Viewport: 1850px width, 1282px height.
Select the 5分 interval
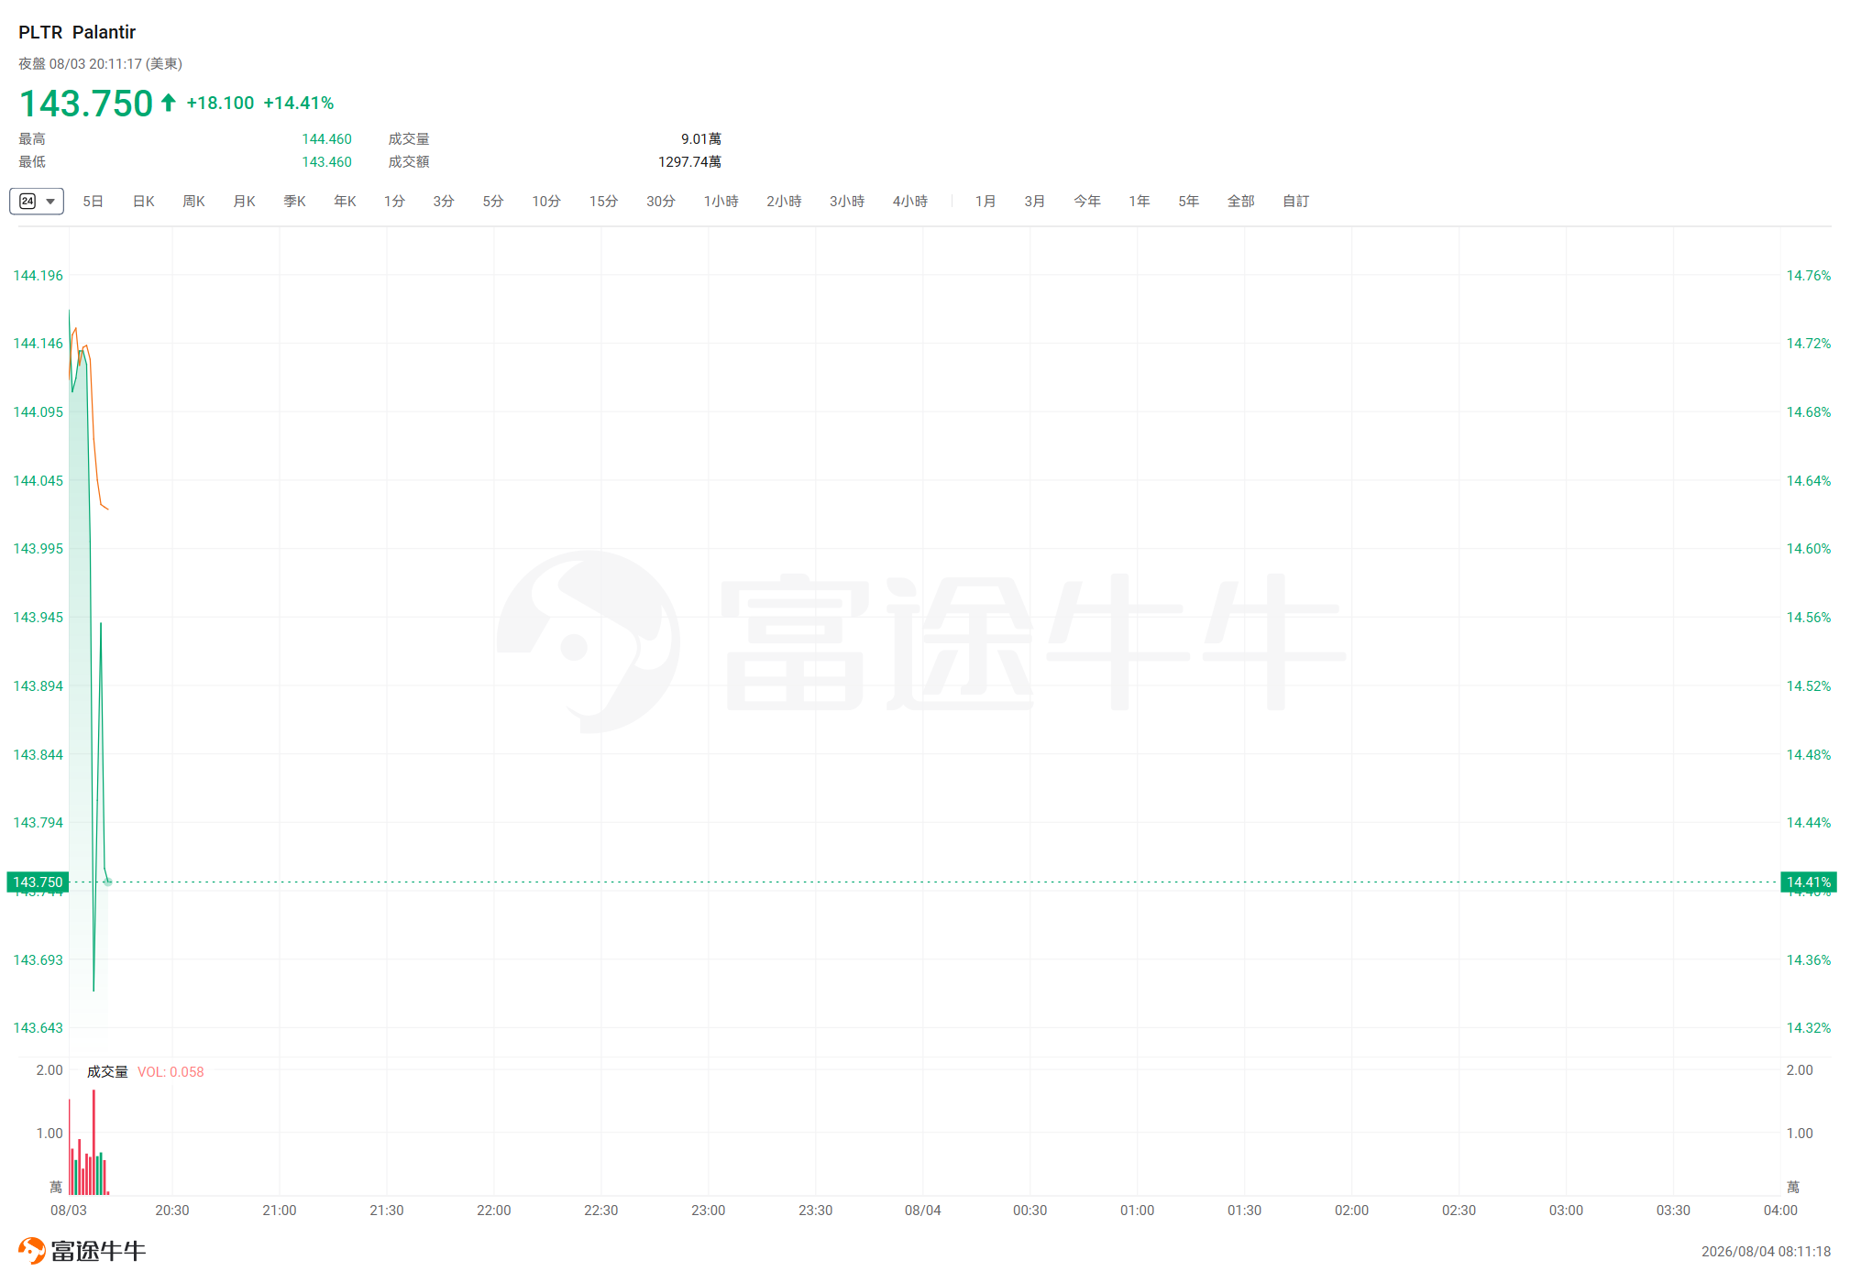click(x=493, y=202)
